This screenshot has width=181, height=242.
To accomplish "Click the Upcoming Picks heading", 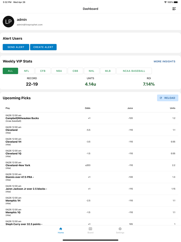I will pos(17,98).
